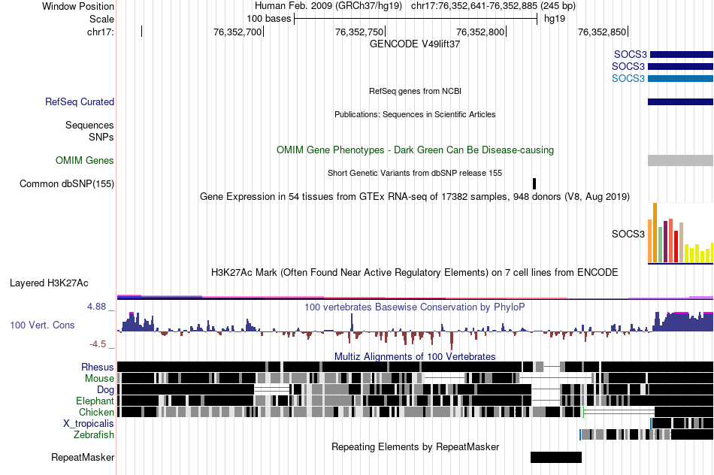This screenshot has height=475, width=714.
Task: Click the 'RepeatMasker' side label
Action: 83,458
